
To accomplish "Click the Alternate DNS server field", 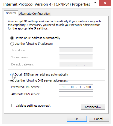I will 76,94.
